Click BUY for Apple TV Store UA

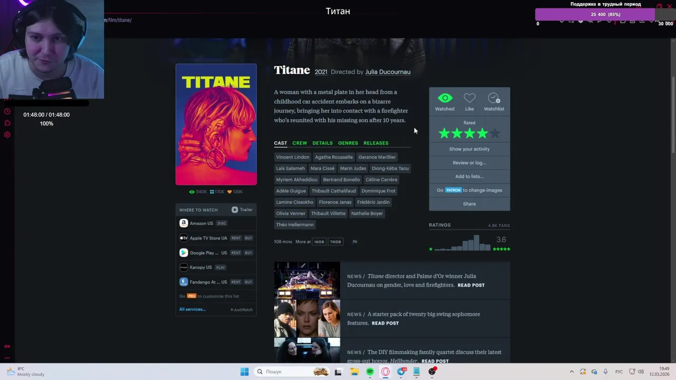coord(248,238)
